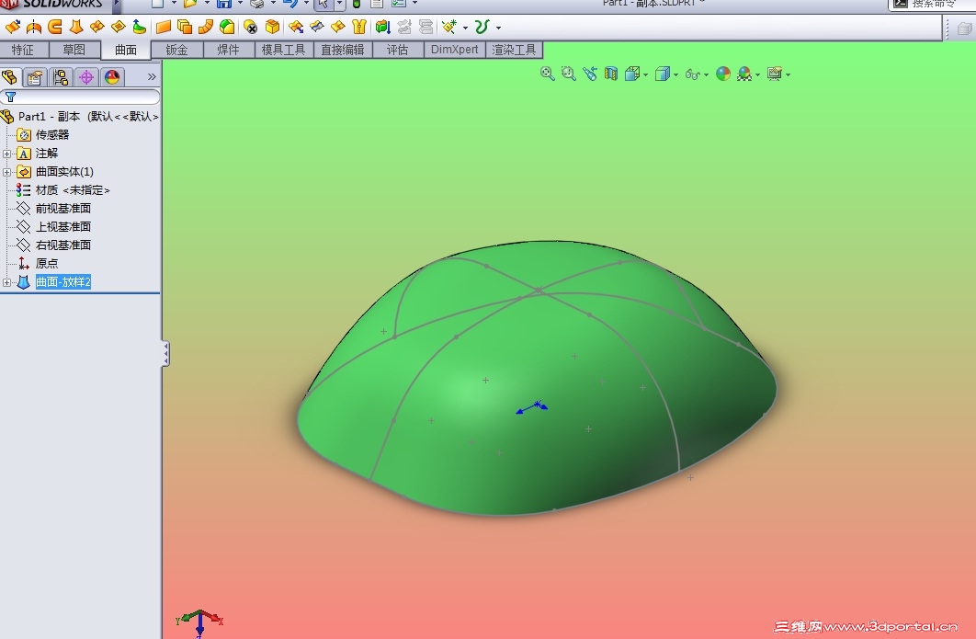Select the Offset Surface tool
976x639 pixels.
point(184,27)
